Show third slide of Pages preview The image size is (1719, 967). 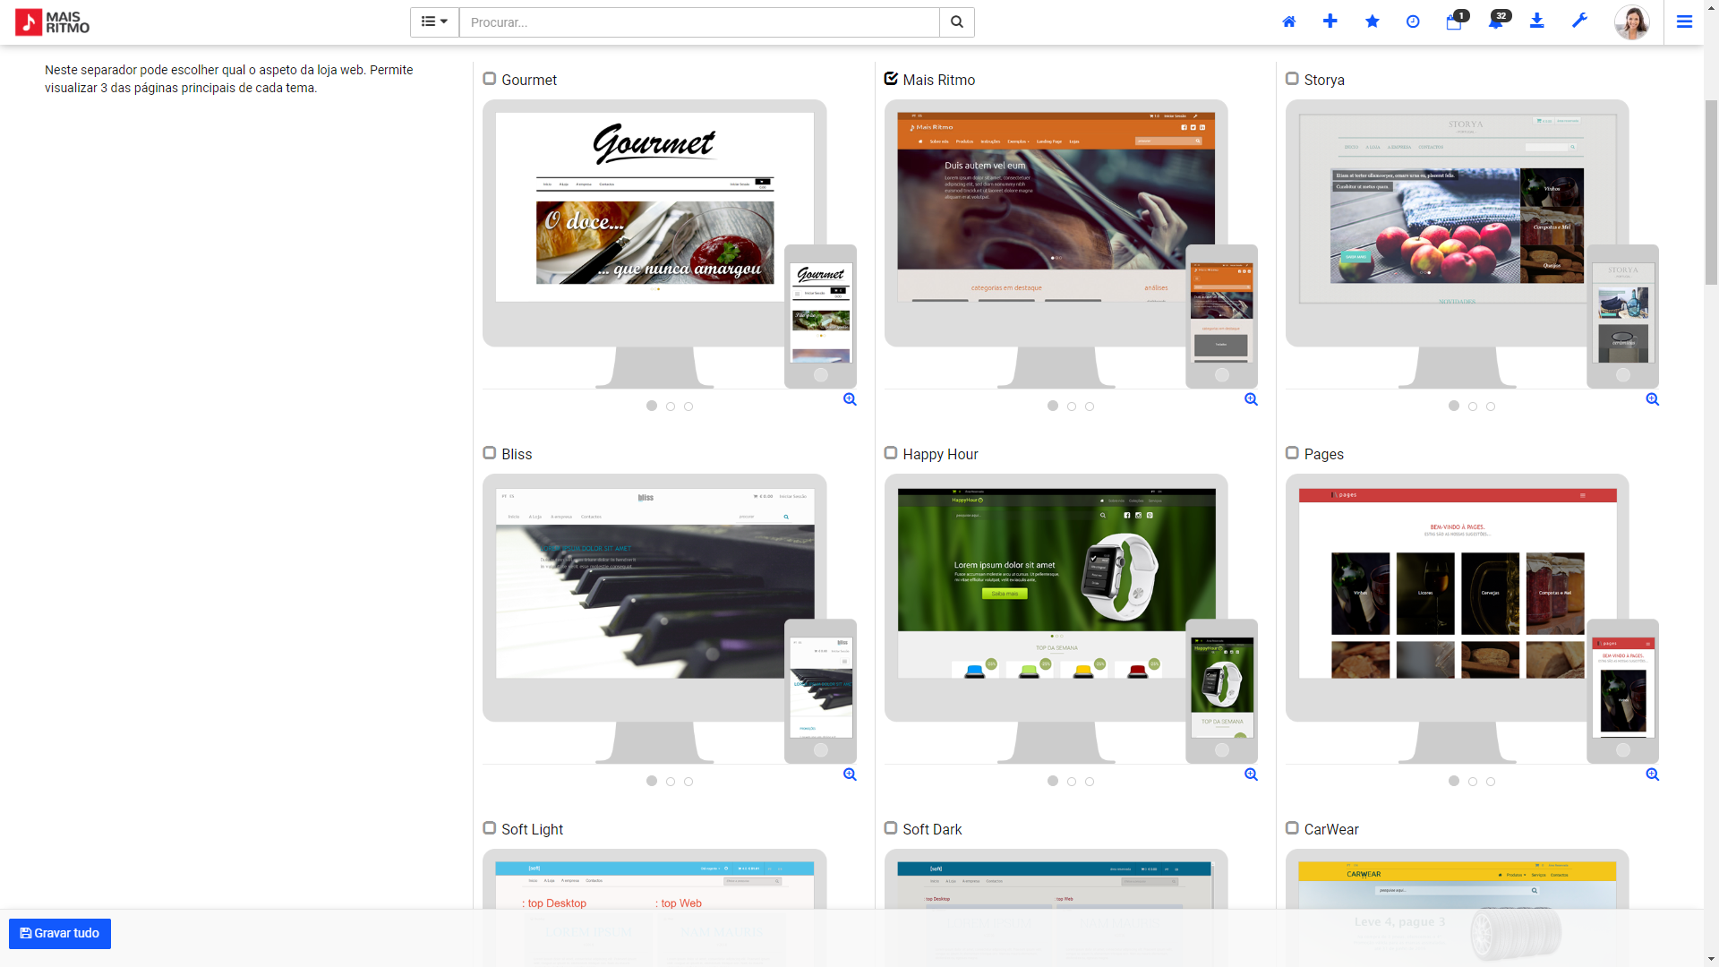pos(1491,782)
